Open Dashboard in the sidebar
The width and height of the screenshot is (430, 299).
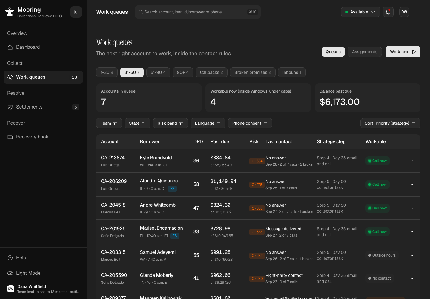click(x=43, y=47)
